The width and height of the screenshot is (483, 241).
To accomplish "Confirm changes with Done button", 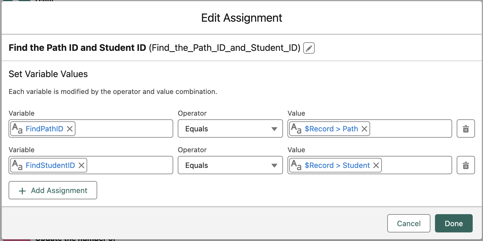I will pyautogui.click(x=454, y=223).
